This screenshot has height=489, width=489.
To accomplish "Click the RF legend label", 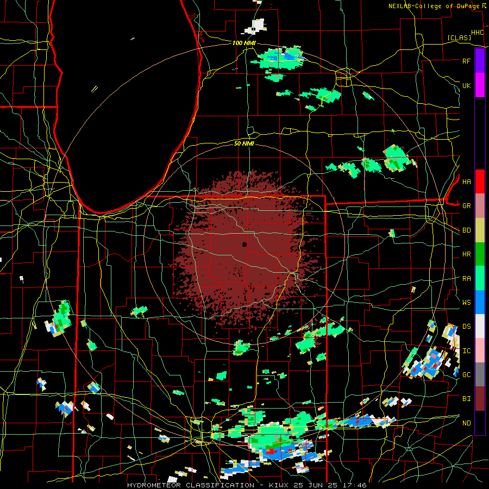I will tap(466, 61).
